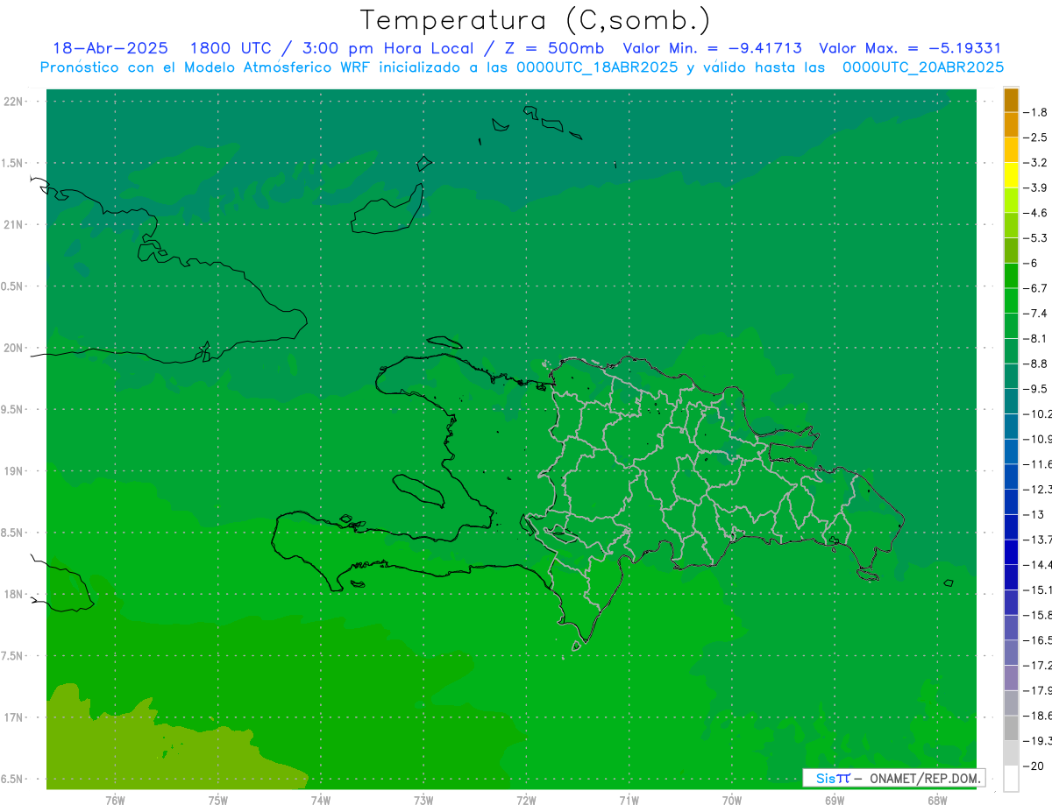The height and width of the screenshot is (812, 1052).
Task: Click the "72W" longitude label
Action: (526, 800)
